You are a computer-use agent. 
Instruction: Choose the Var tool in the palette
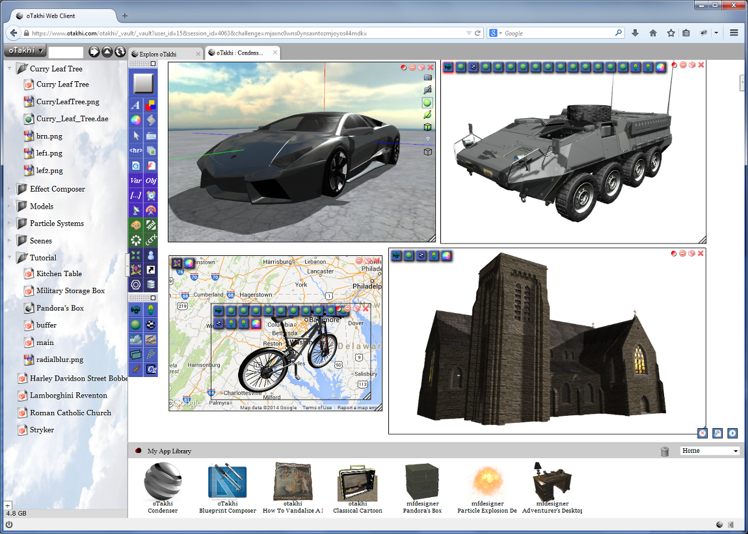[x=136, y=181]
